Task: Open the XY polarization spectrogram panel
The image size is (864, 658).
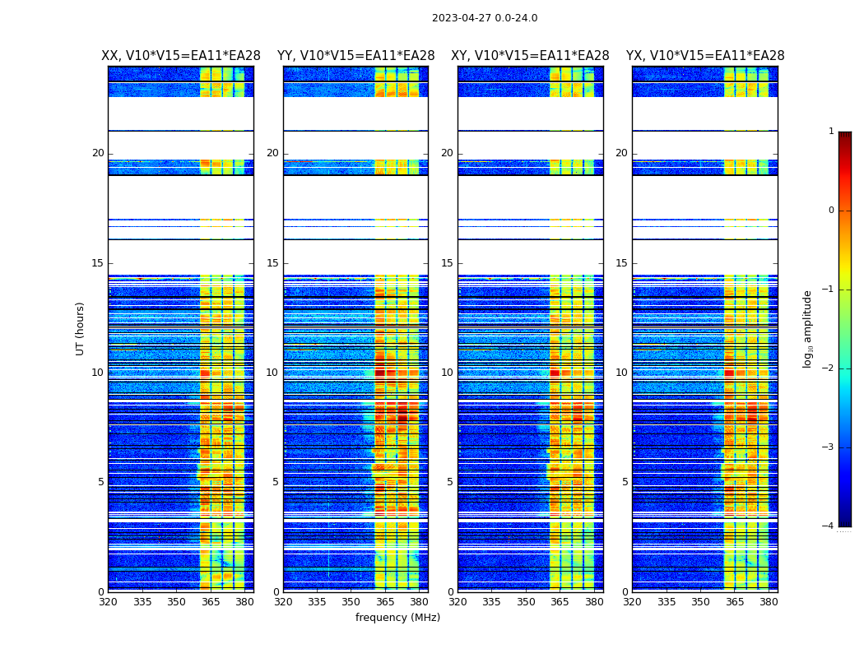Action: point(530,329)
